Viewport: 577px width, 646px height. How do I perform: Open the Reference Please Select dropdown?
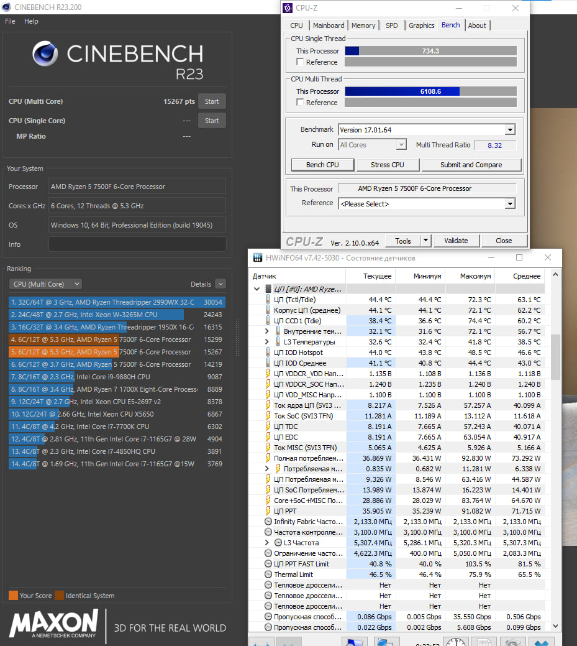tap(510, 203)
